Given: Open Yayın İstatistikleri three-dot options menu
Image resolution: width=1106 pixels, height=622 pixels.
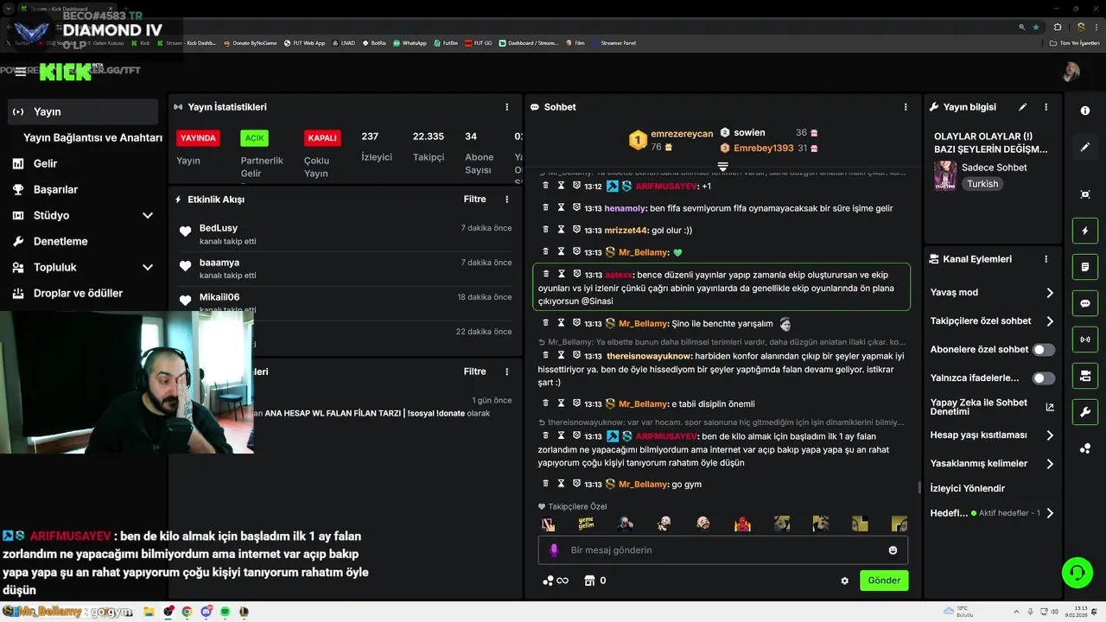Looking at the screenshot, I should 507,107.
